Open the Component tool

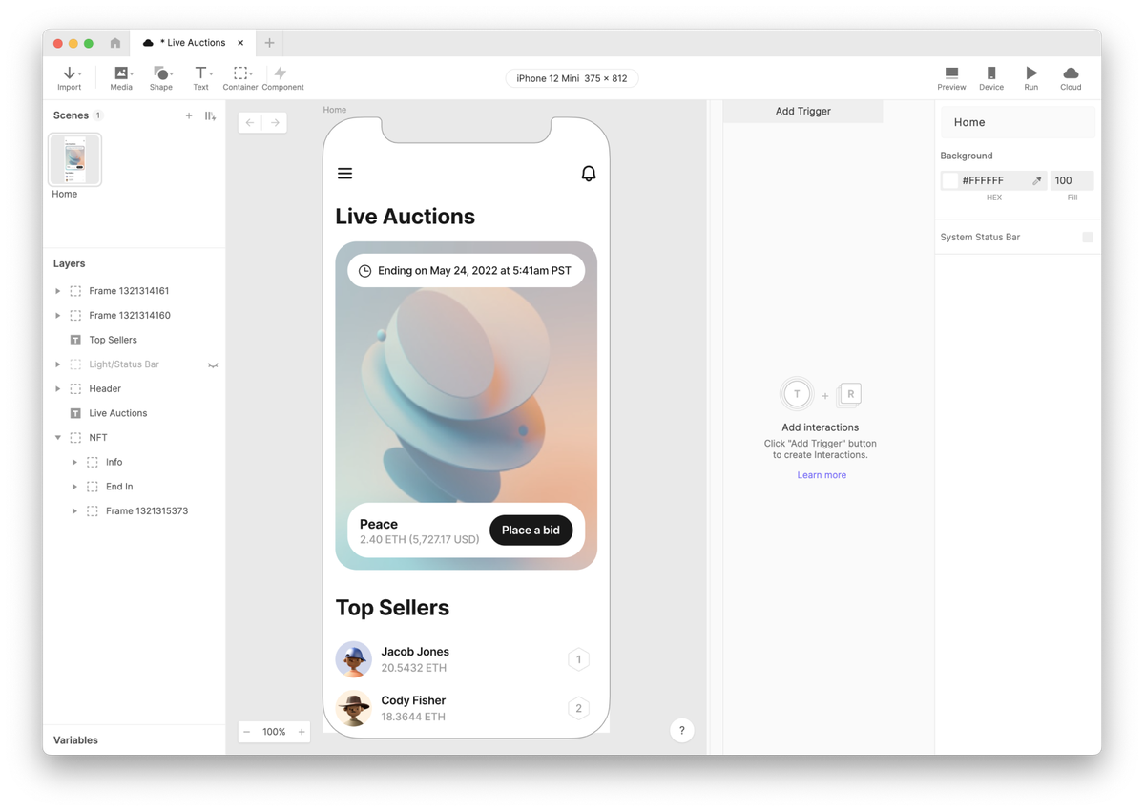click(x=282, y=74)
